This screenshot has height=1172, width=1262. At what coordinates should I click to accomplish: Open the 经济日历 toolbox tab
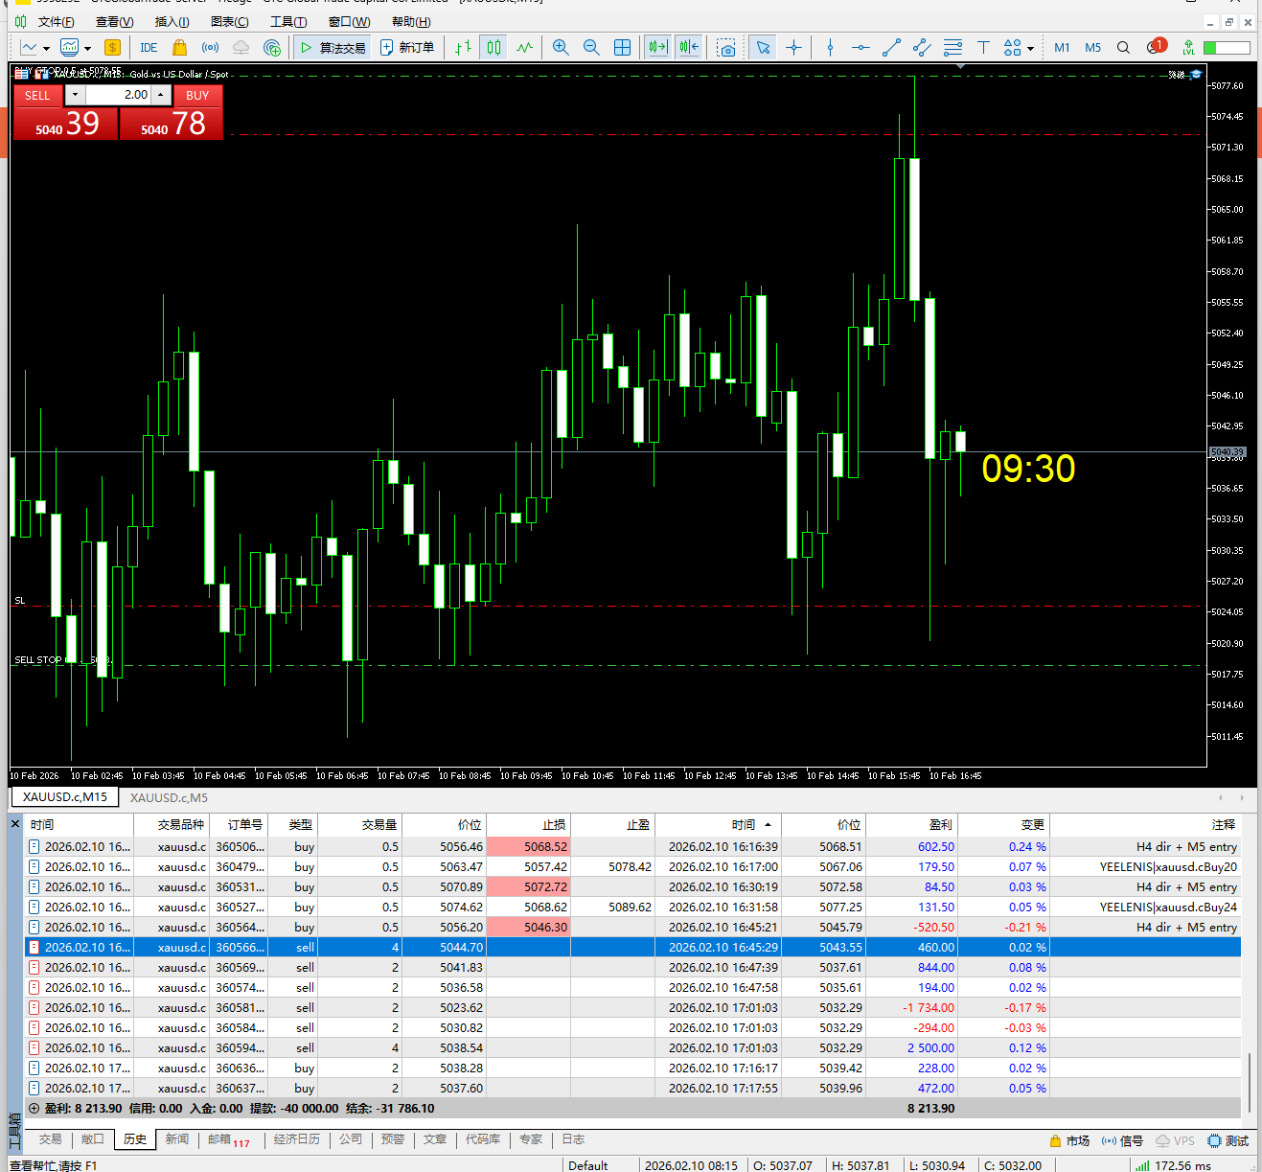[x=297, y=1139]
